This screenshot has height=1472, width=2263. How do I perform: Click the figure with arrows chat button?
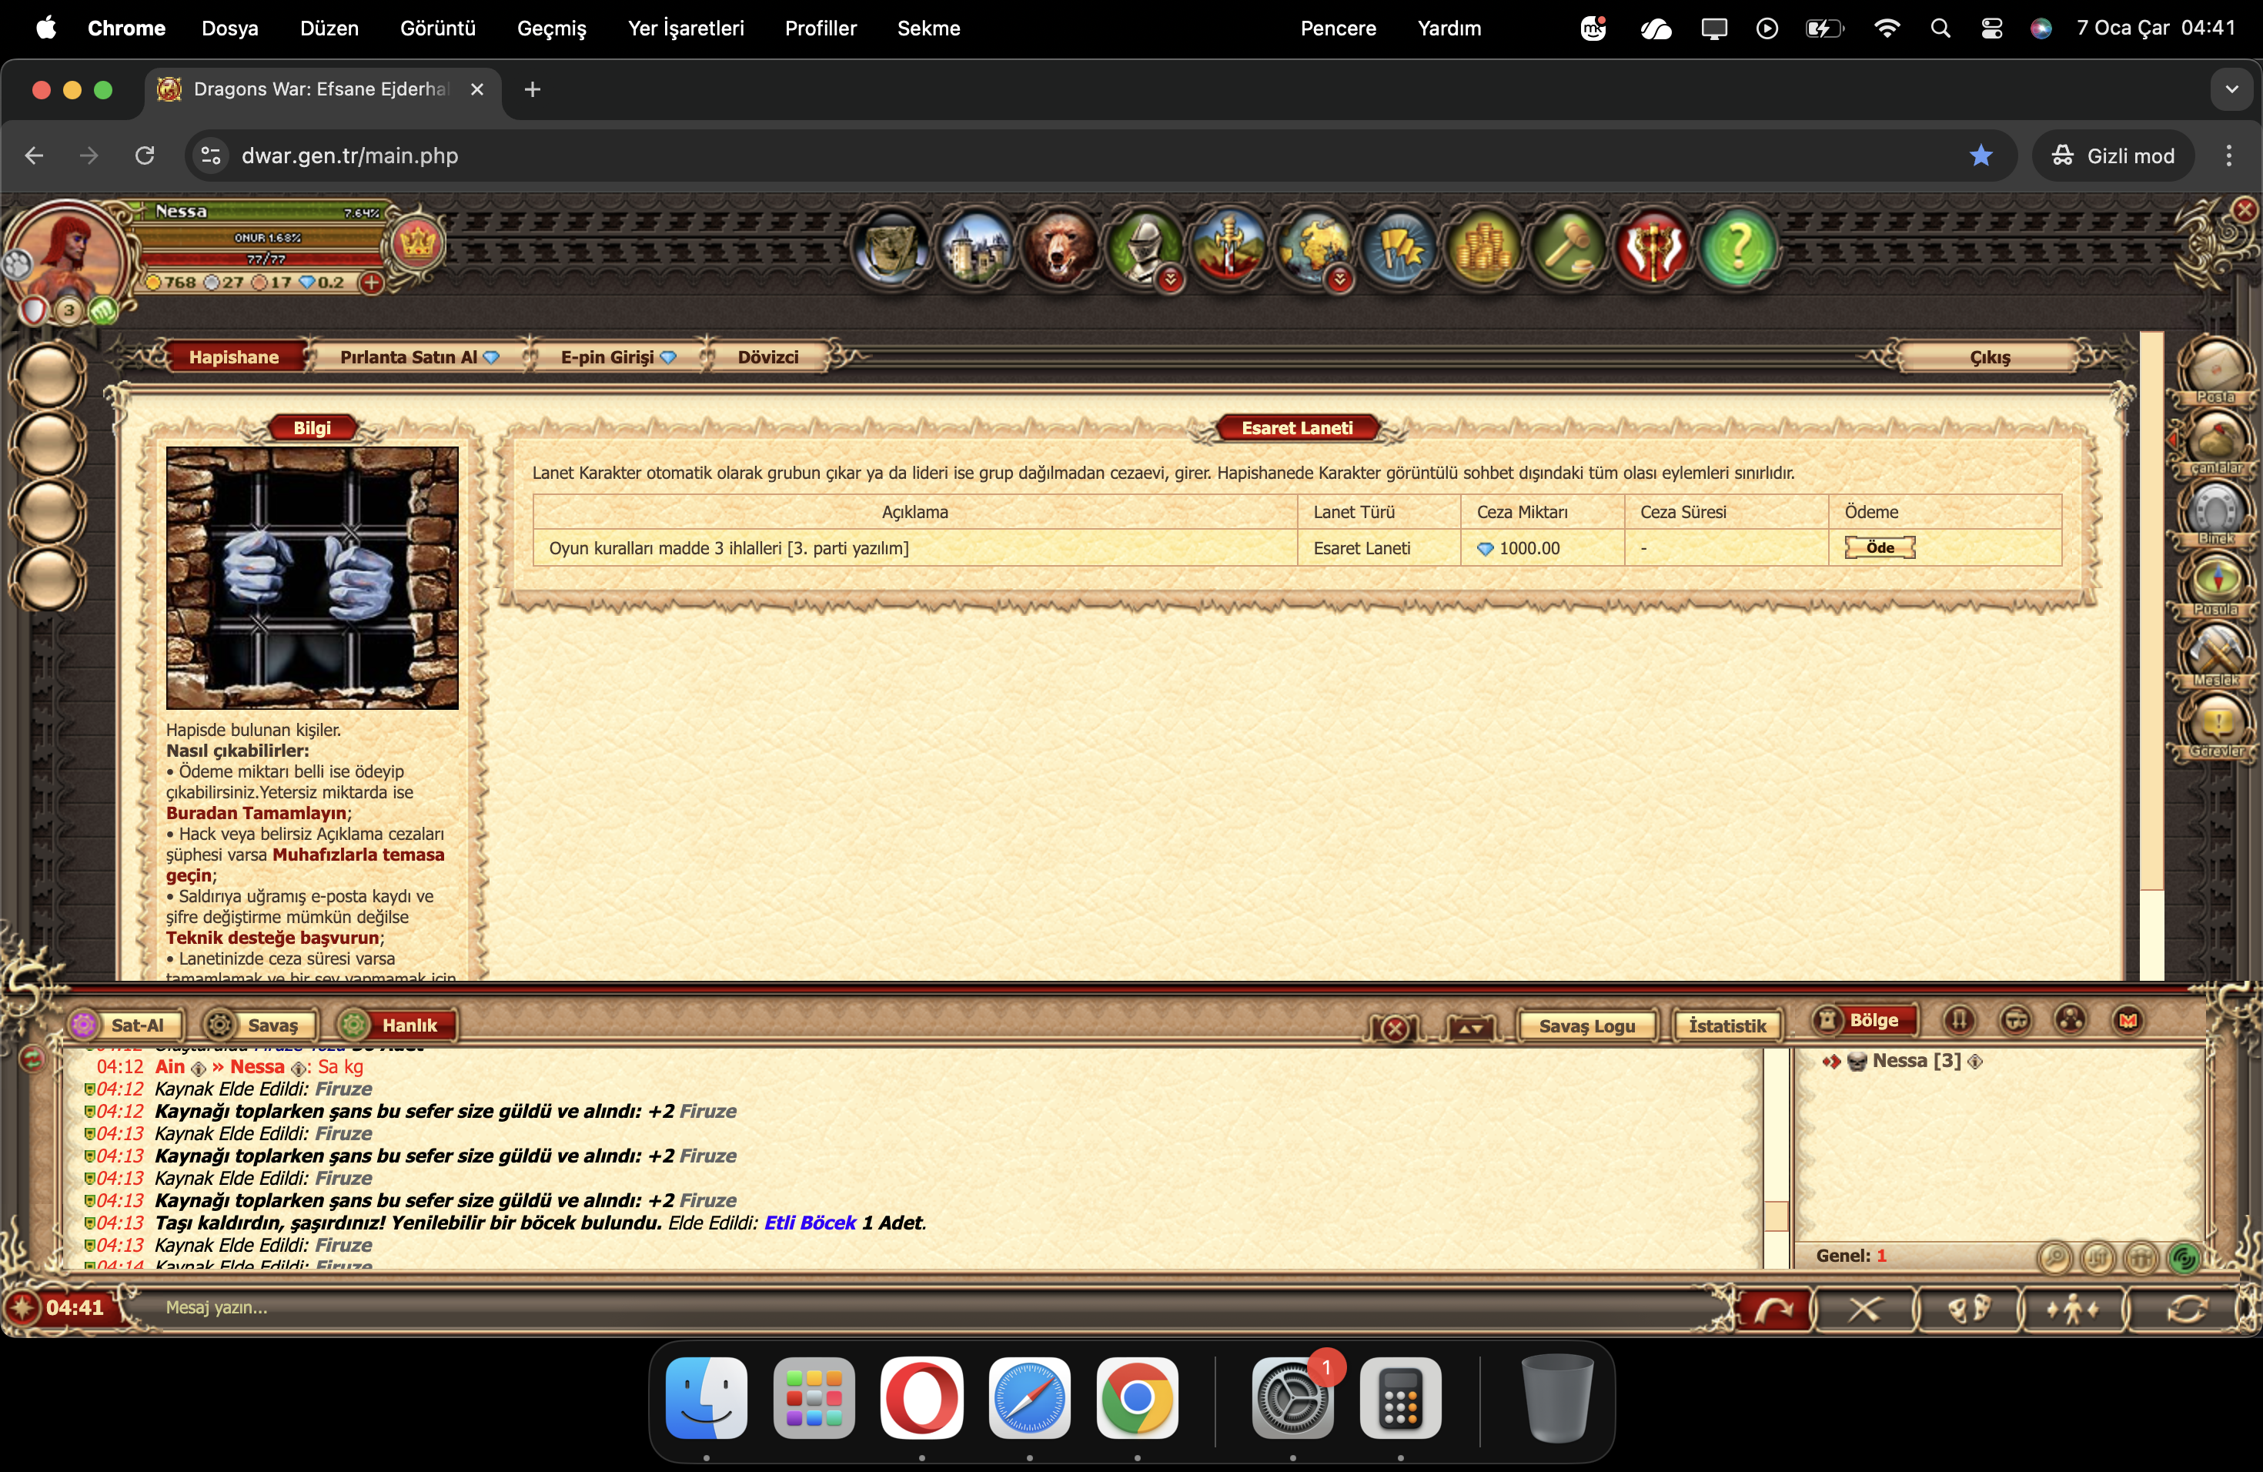click(x=2073, y=1310)
